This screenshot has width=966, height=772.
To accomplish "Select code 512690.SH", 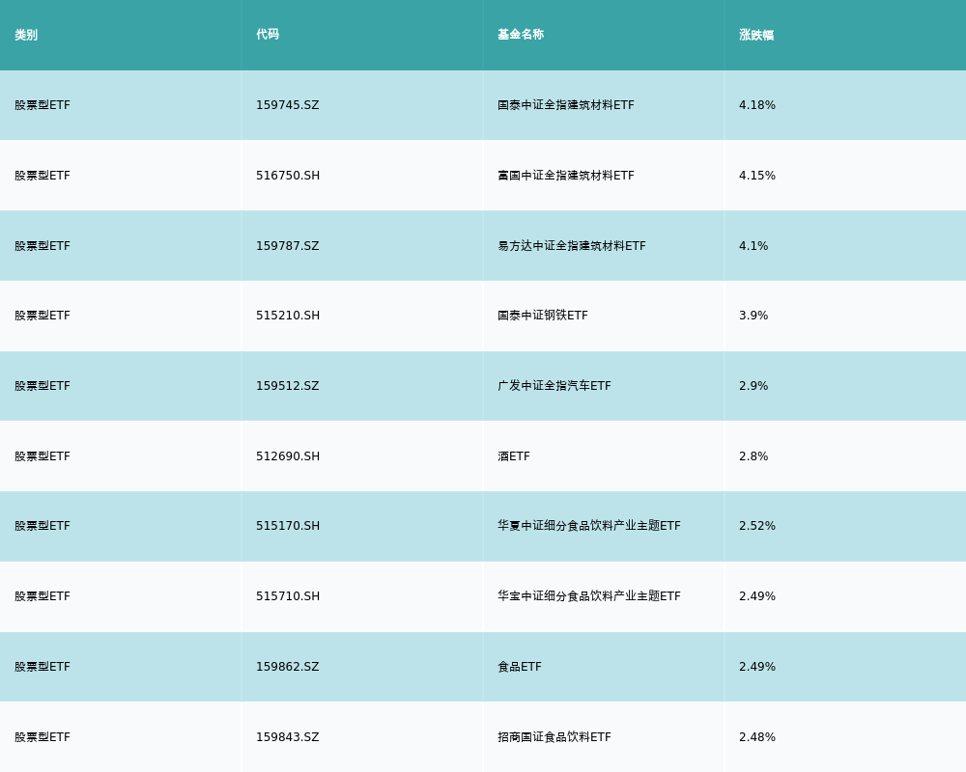I will tap(288, 456).
